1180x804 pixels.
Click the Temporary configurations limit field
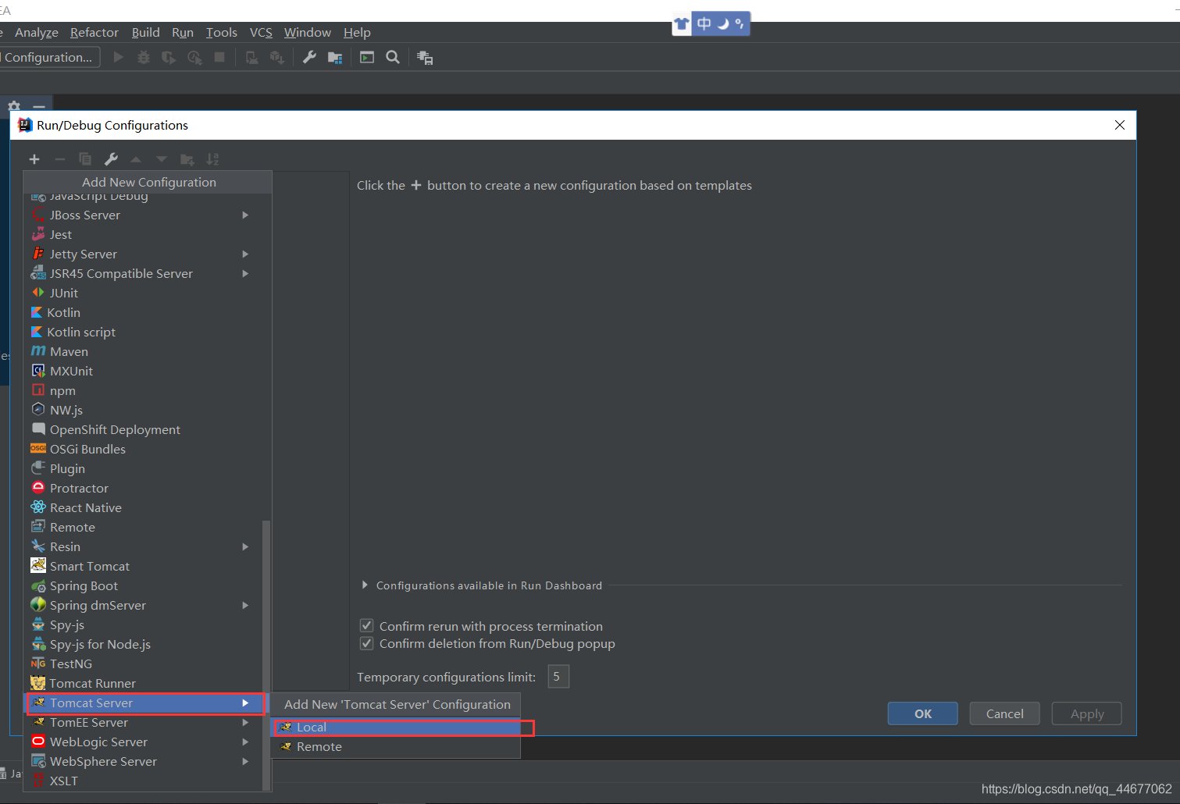[558, 677]
